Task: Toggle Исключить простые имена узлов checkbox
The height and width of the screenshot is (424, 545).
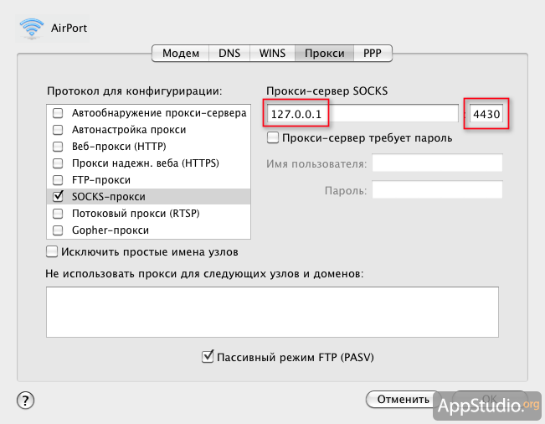Action: tap(52, 251)
